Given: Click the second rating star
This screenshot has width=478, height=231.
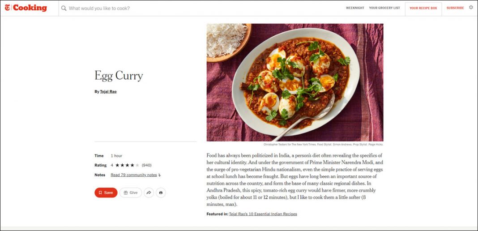Looking at the screenshot, I should pos(122,165).
